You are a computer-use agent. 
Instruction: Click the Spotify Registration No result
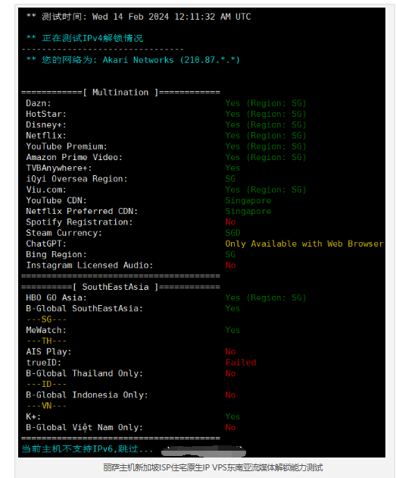pyautogui.click(x=230, y=222)
